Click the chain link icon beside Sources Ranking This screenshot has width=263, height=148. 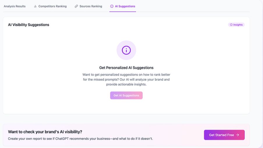[x=76, y=6]
